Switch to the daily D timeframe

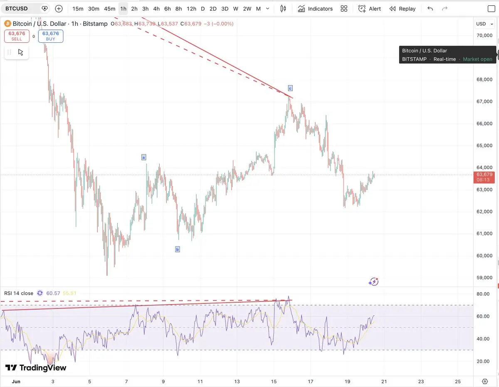[203, 9]
